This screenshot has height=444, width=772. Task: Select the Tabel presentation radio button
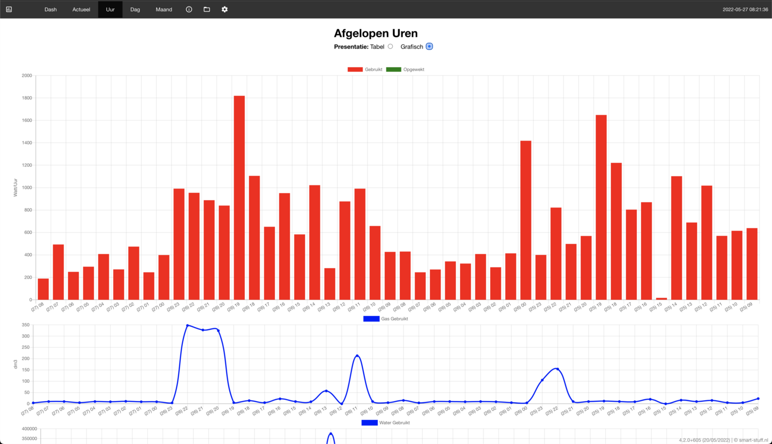(x=390, y=46)
